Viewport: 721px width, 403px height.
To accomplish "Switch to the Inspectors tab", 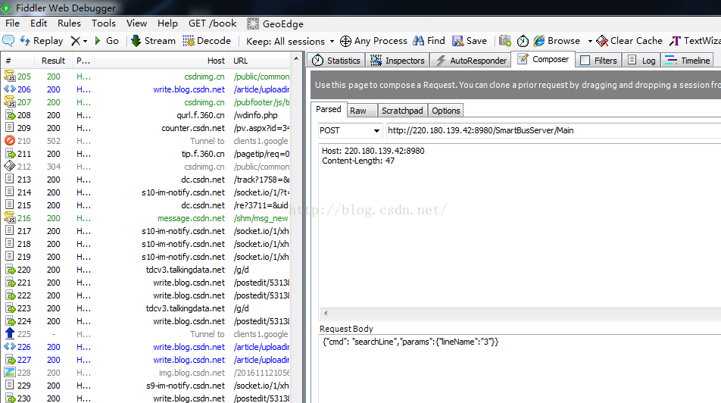I will pyautogui.click(x=398, y=61).
